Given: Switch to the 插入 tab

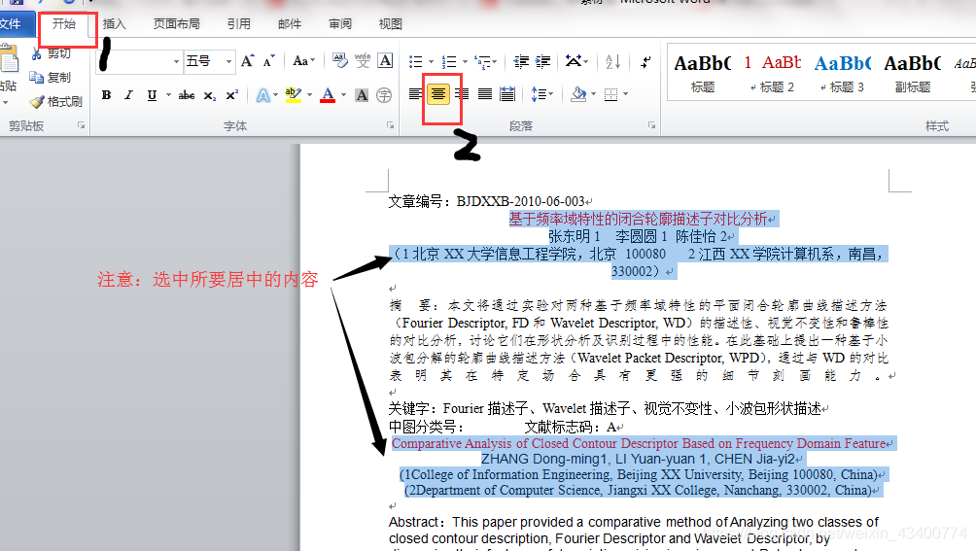Looking at the screenshot, I should pyautogui.click(x=115, y=24).
